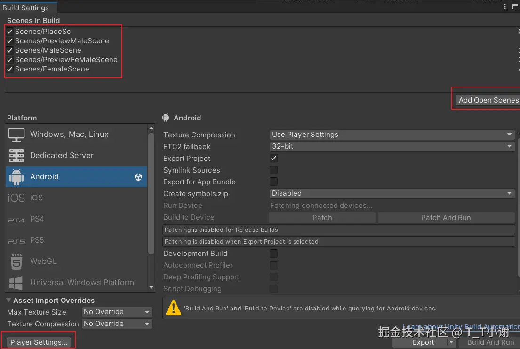Click the PS4 logo icon
The width and height of the screenshot is (520, 349).
click(x=16, y=220)
